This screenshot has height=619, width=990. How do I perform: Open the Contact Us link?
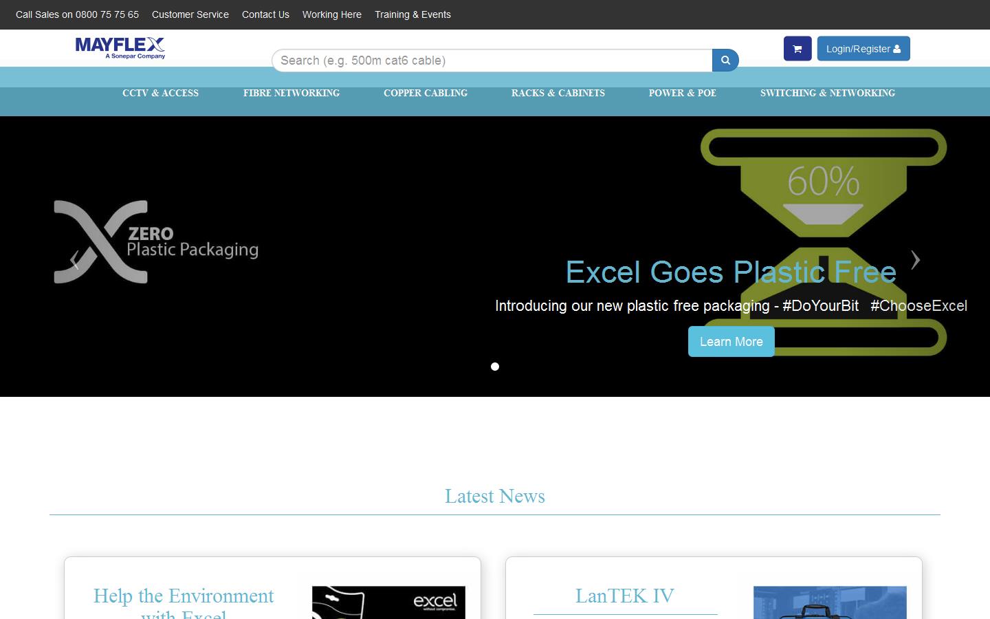pyautogui.click(x=265, y=14)
